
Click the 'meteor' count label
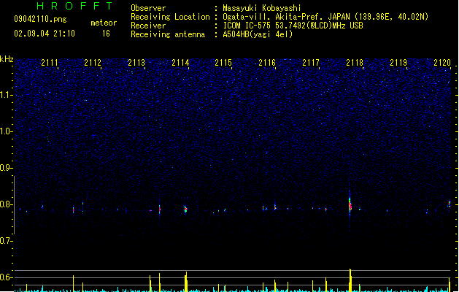click(x=104, y=23)
